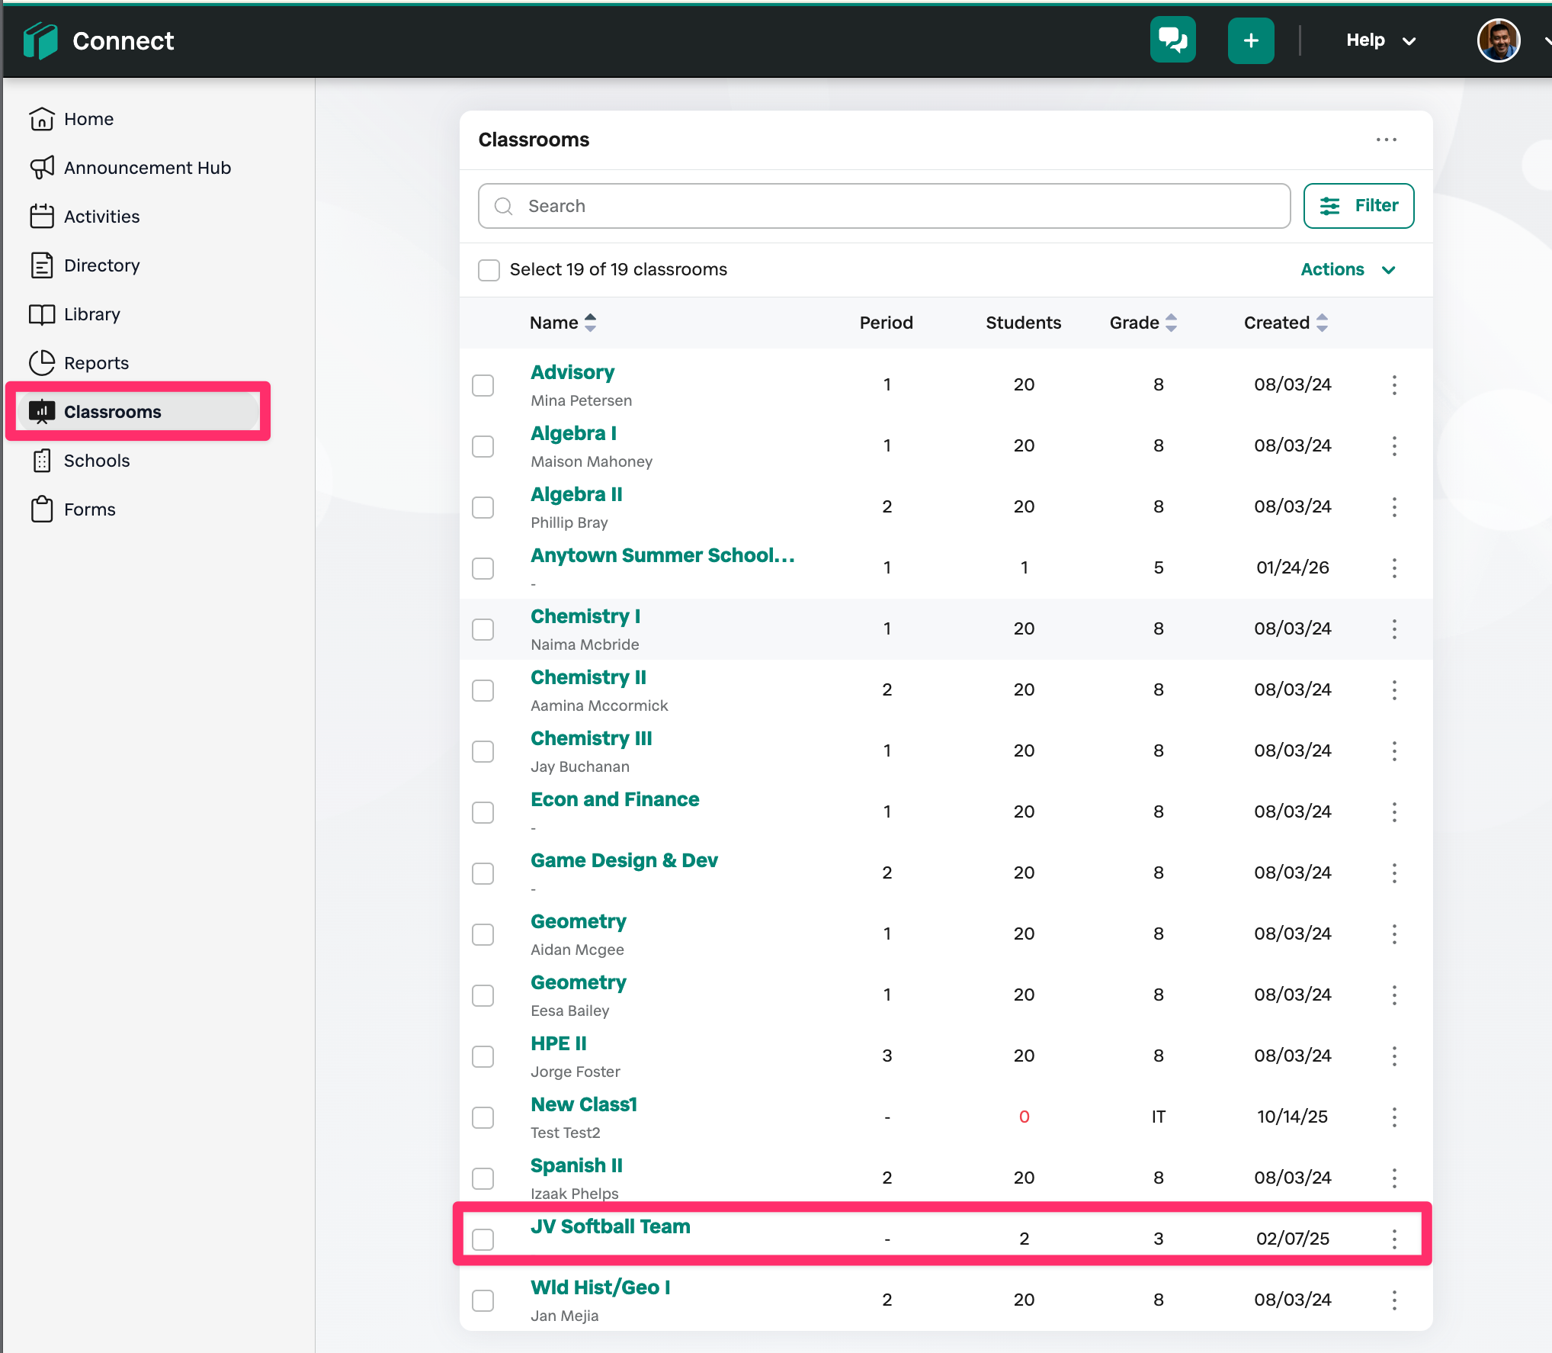Screen dimensions: 1552x1353
Task: Check the Chemistry I row checkbox
Action: [483, 629]
